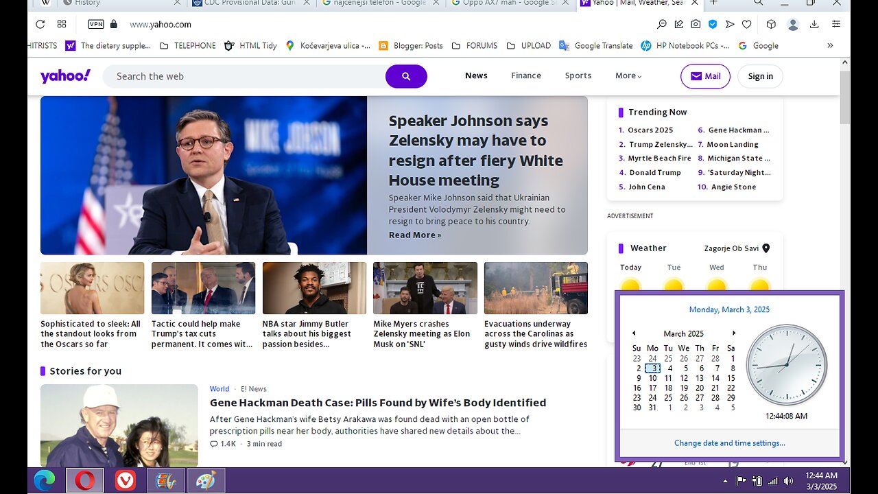This screenshot has height=494, width=878.
Task: Open the Oscars looks story thumbnail
Action: pyautogui.click(x=93, y=288)
